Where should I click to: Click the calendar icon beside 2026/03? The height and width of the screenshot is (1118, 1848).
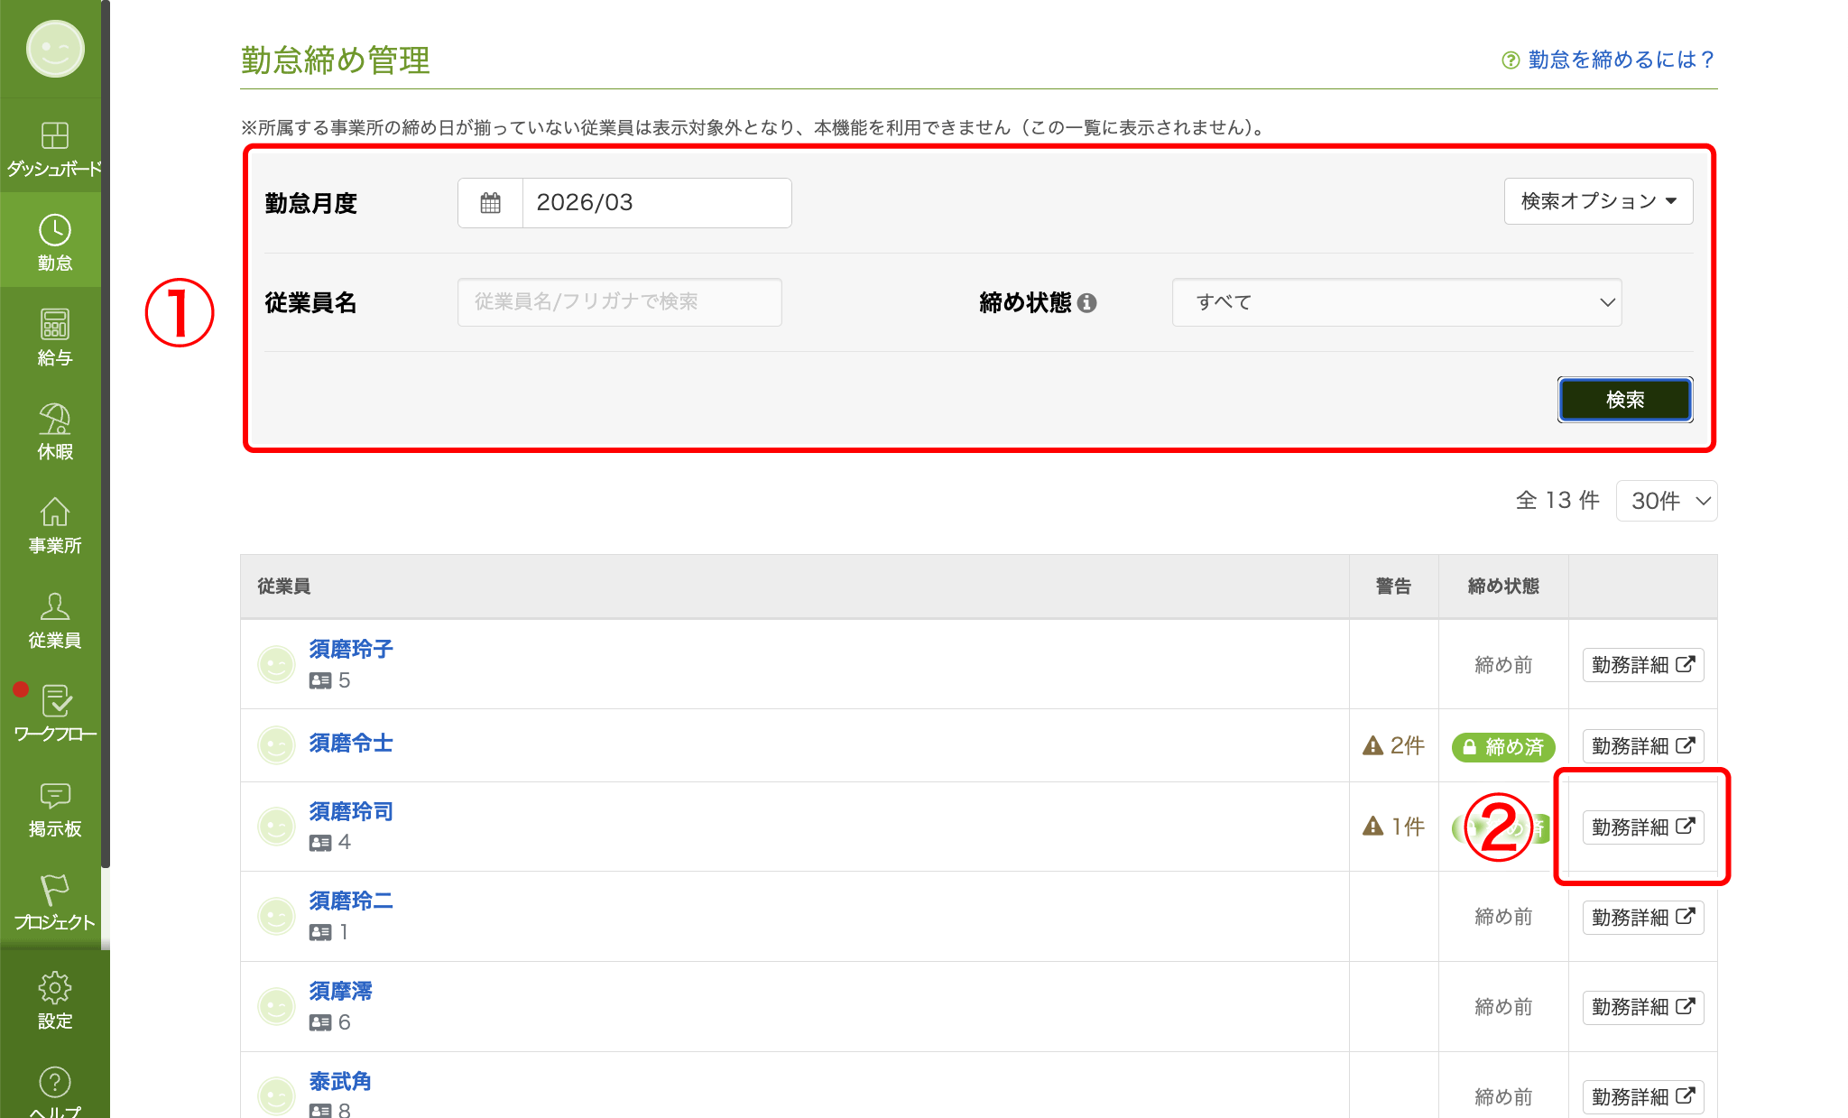[x=490, y=203]
